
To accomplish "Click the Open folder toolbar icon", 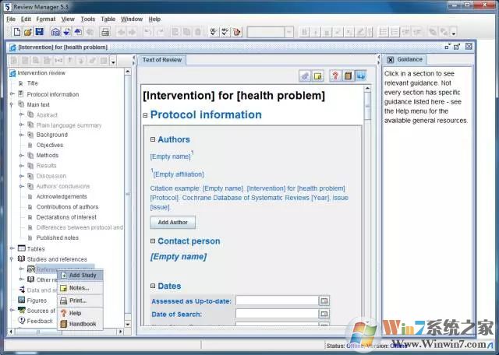I will 28,32.
